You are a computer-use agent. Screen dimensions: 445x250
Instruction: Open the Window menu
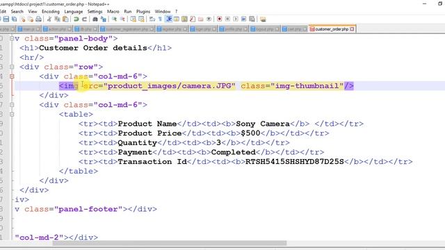tap(163, 12)
